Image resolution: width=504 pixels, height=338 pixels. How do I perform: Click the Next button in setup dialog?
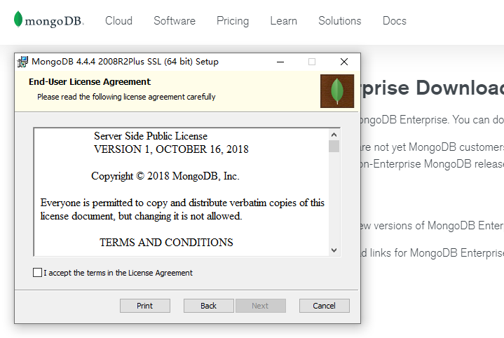point(260,306)
